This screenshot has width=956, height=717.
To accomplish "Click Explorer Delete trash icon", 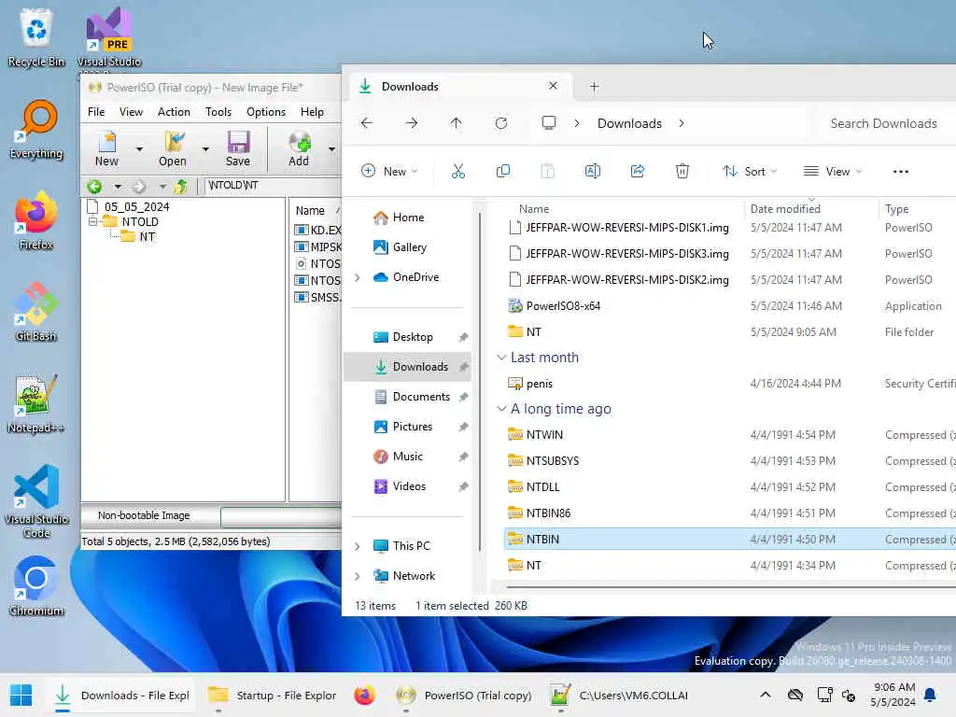I will click(682, 172).
